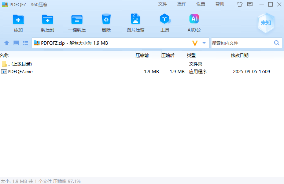The image size is (284, 184).
Task: Click the 应用程序 type cell
Action: pos(198,72)
